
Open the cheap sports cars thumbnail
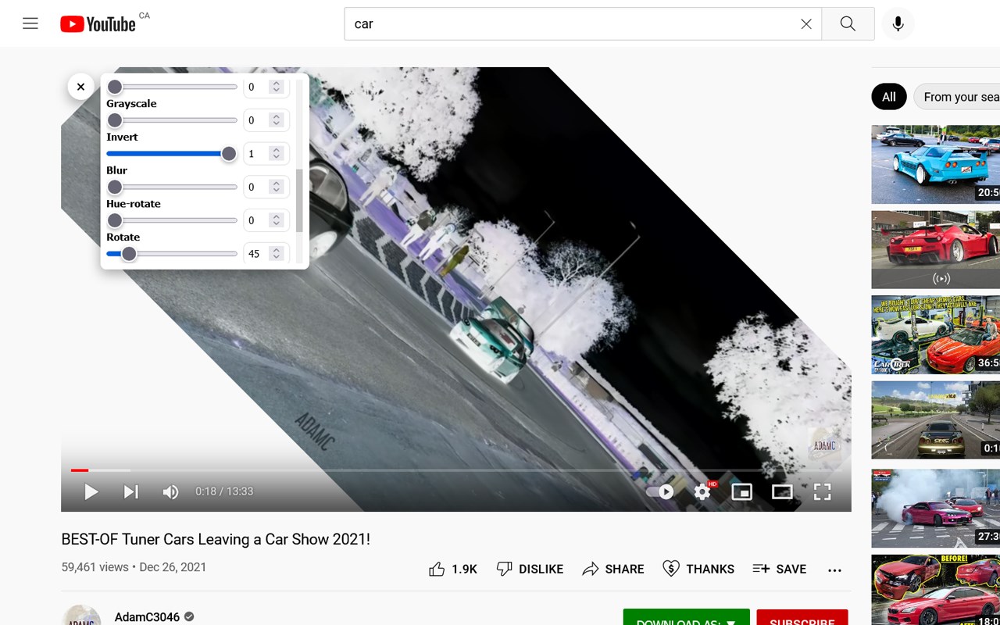(x=936, y=335)
